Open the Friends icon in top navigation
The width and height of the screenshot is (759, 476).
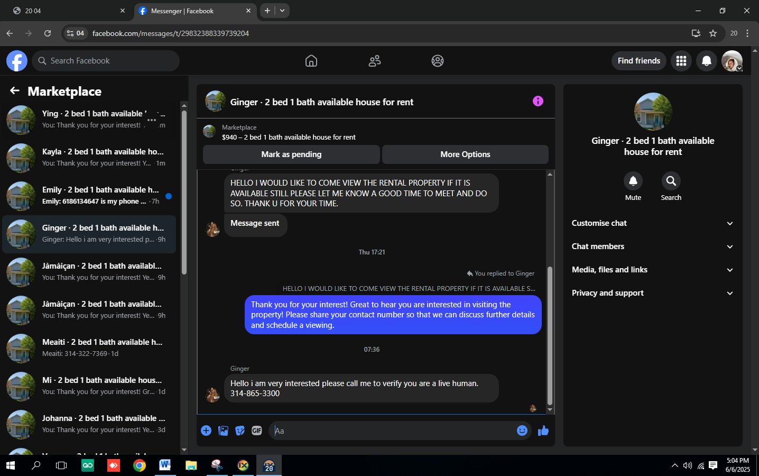pos(375,61)
